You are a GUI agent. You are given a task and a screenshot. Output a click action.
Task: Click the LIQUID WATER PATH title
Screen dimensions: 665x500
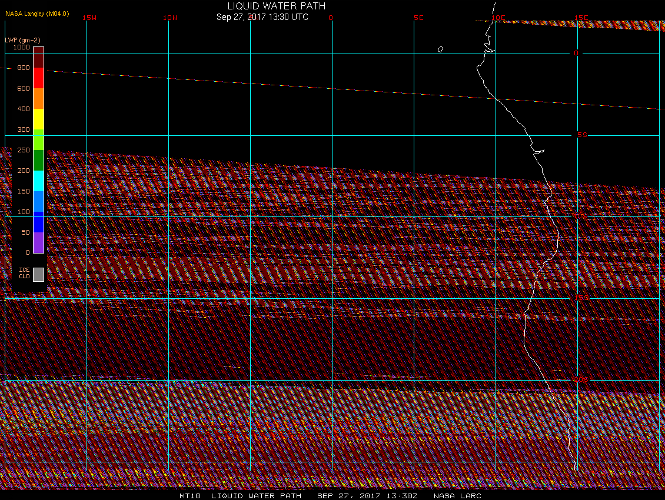(277, 6)
